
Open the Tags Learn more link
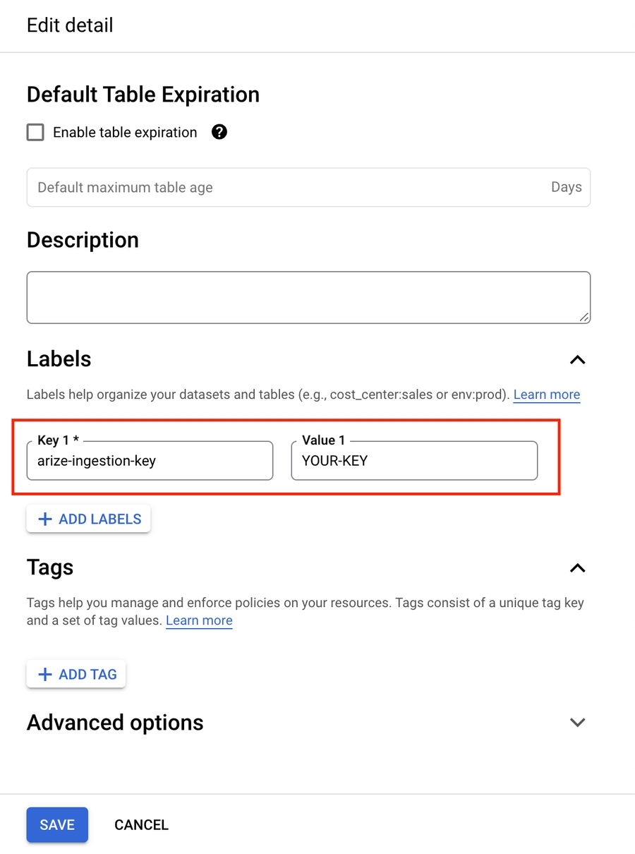199,621
